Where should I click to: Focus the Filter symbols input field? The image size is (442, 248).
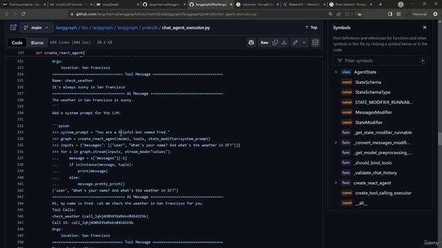(x=380, y=61)
